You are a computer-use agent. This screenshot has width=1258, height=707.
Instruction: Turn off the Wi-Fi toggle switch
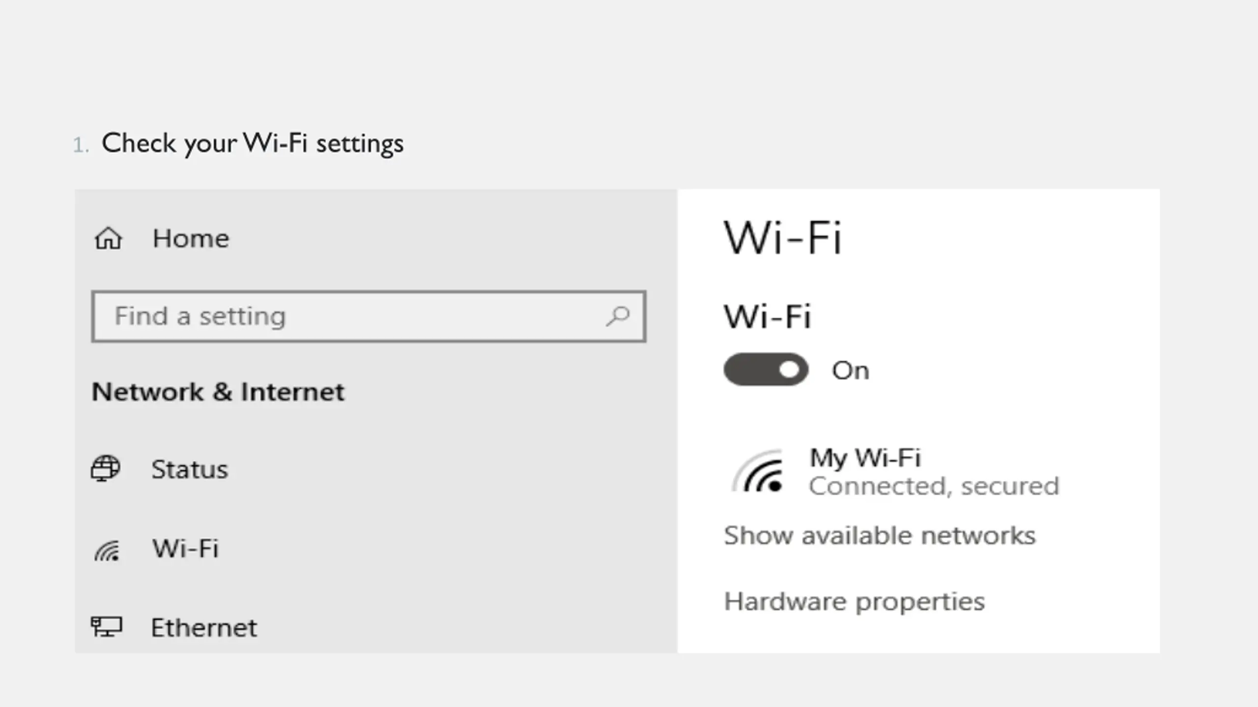[x=766, y=370]
